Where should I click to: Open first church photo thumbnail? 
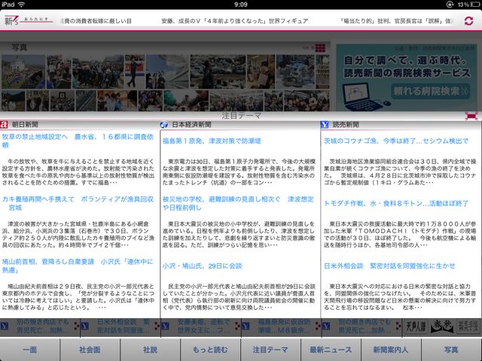pyautogui.click(x=23, y=72)
